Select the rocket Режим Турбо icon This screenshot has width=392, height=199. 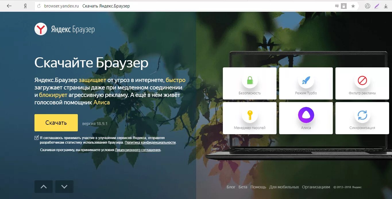pos(306,81)
